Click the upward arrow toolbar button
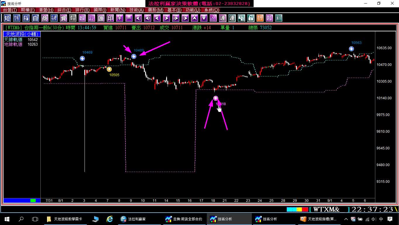The width and height of the screenshot is (399, 225). pyautogui.click(x=195, y=18)
